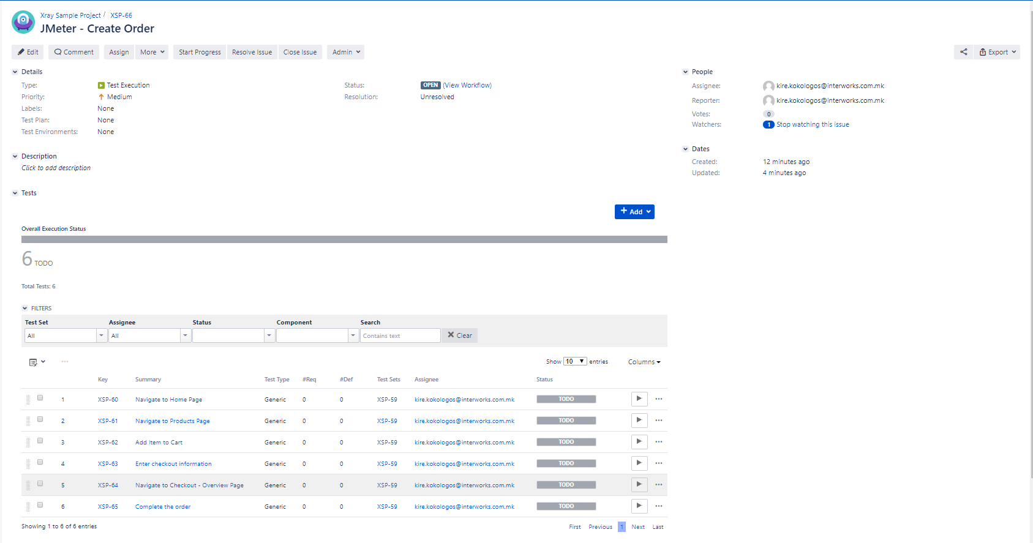Screen dimensions: 1033x543
Task: Run test XSP-61 with play button
Action: 639,421
